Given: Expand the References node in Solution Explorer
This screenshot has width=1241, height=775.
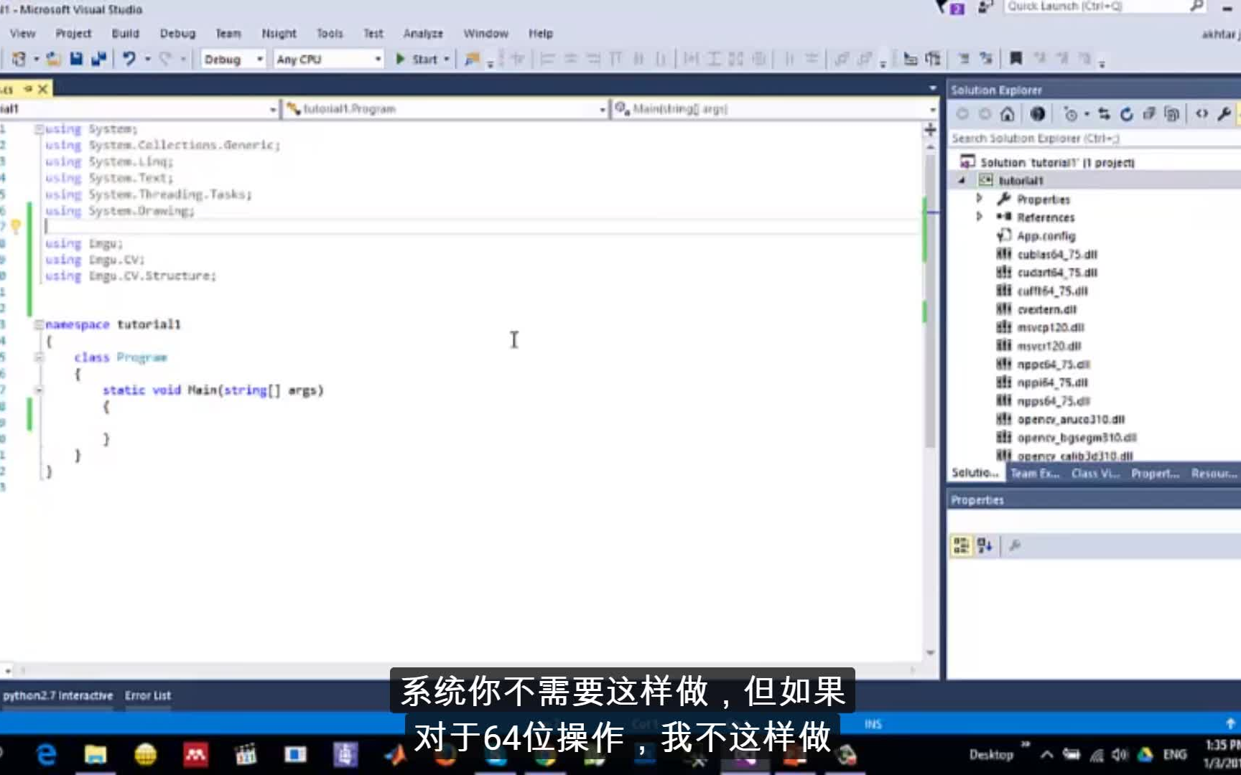Looking at the screenshot, I should pyautogui.click(x=979, y=217).
